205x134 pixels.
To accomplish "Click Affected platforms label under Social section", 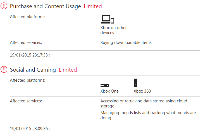I will click(x=28, y=80).
